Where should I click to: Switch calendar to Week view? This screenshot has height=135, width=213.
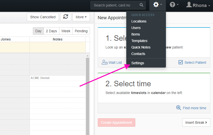pyautogui.click(x=66, y=31)
